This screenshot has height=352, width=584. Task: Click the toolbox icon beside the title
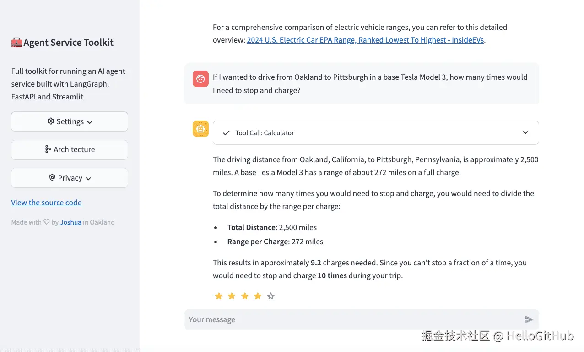coord(16,43)
